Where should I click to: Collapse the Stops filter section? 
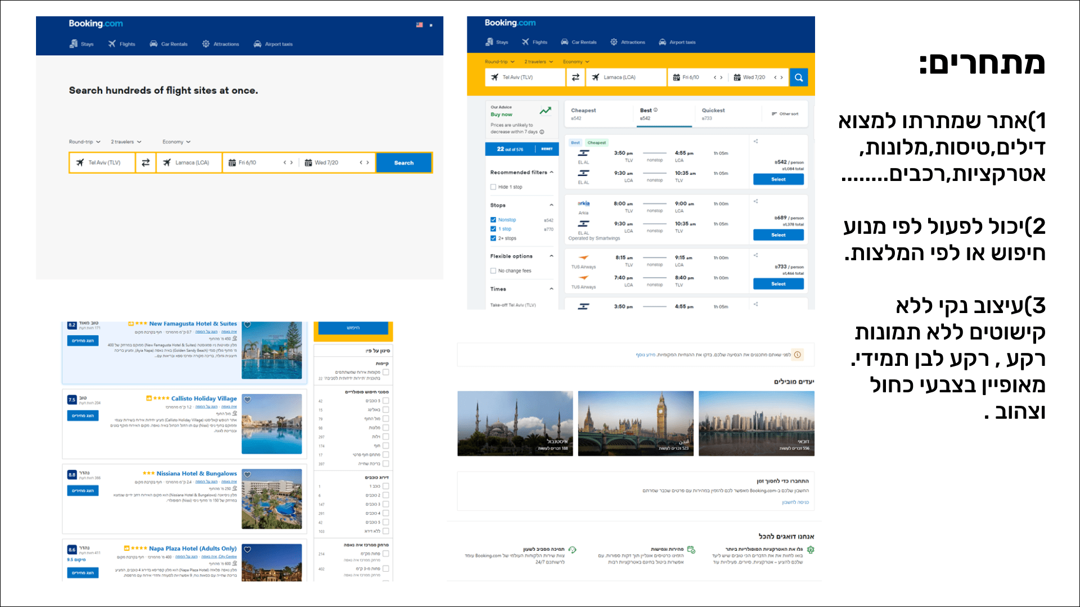[551, 205]
